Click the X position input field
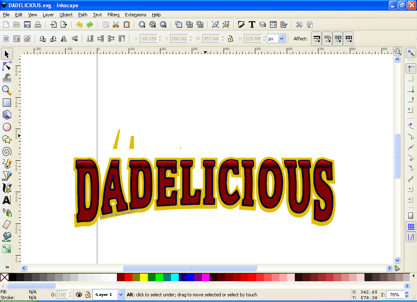Image resolution: width=417 pixels, height=302 pixels. (148, 39)
